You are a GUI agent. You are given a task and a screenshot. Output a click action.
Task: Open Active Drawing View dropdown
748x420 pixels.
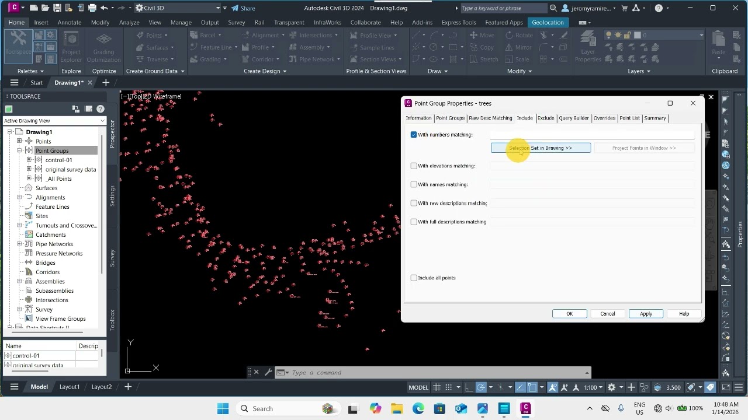54,121
